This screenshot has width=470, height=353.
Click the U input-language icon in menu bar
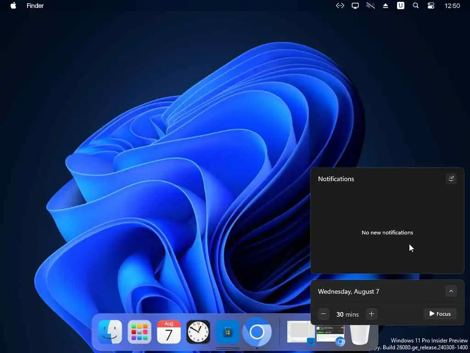(x=401, y=6)
